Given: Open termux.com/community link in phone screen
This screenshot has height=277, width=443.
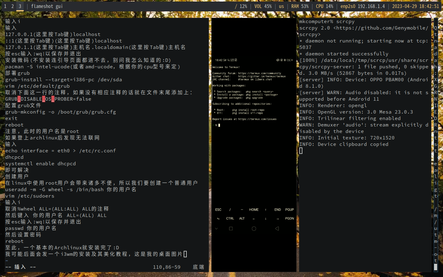Looking at the screenshot, I should tap(260, 73).
